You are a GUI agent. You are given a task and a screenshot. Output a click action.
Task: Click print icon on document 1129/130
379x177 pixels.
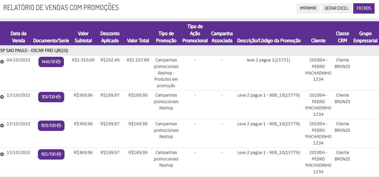(x=59, y=126)
